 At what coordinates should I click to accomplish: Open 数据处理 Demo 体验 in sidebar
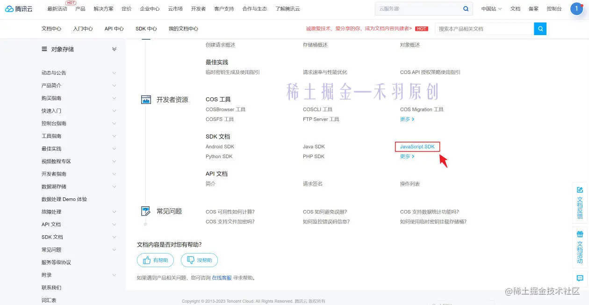click(64, 199)
